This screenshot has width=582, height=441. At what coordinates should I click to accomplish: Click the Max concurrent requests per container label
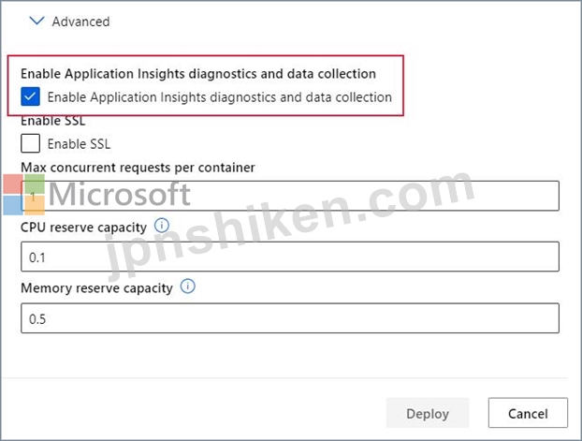138,168
